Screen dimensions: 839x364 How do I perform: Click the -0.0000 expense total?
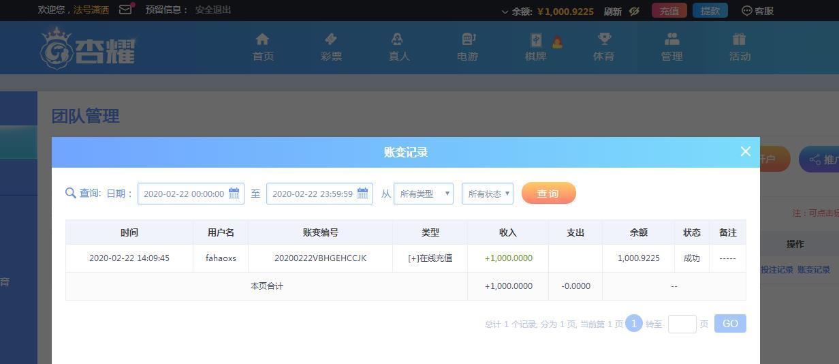coord(576,286)
